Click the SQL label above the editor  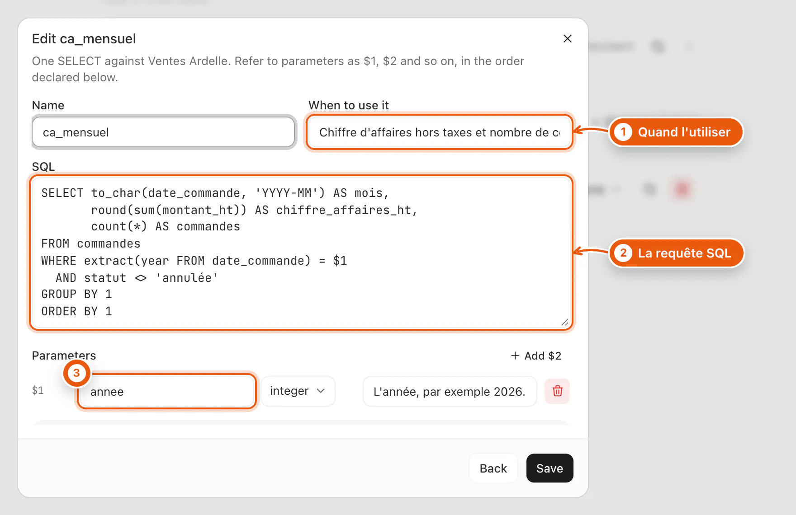(x=43, y=167)
